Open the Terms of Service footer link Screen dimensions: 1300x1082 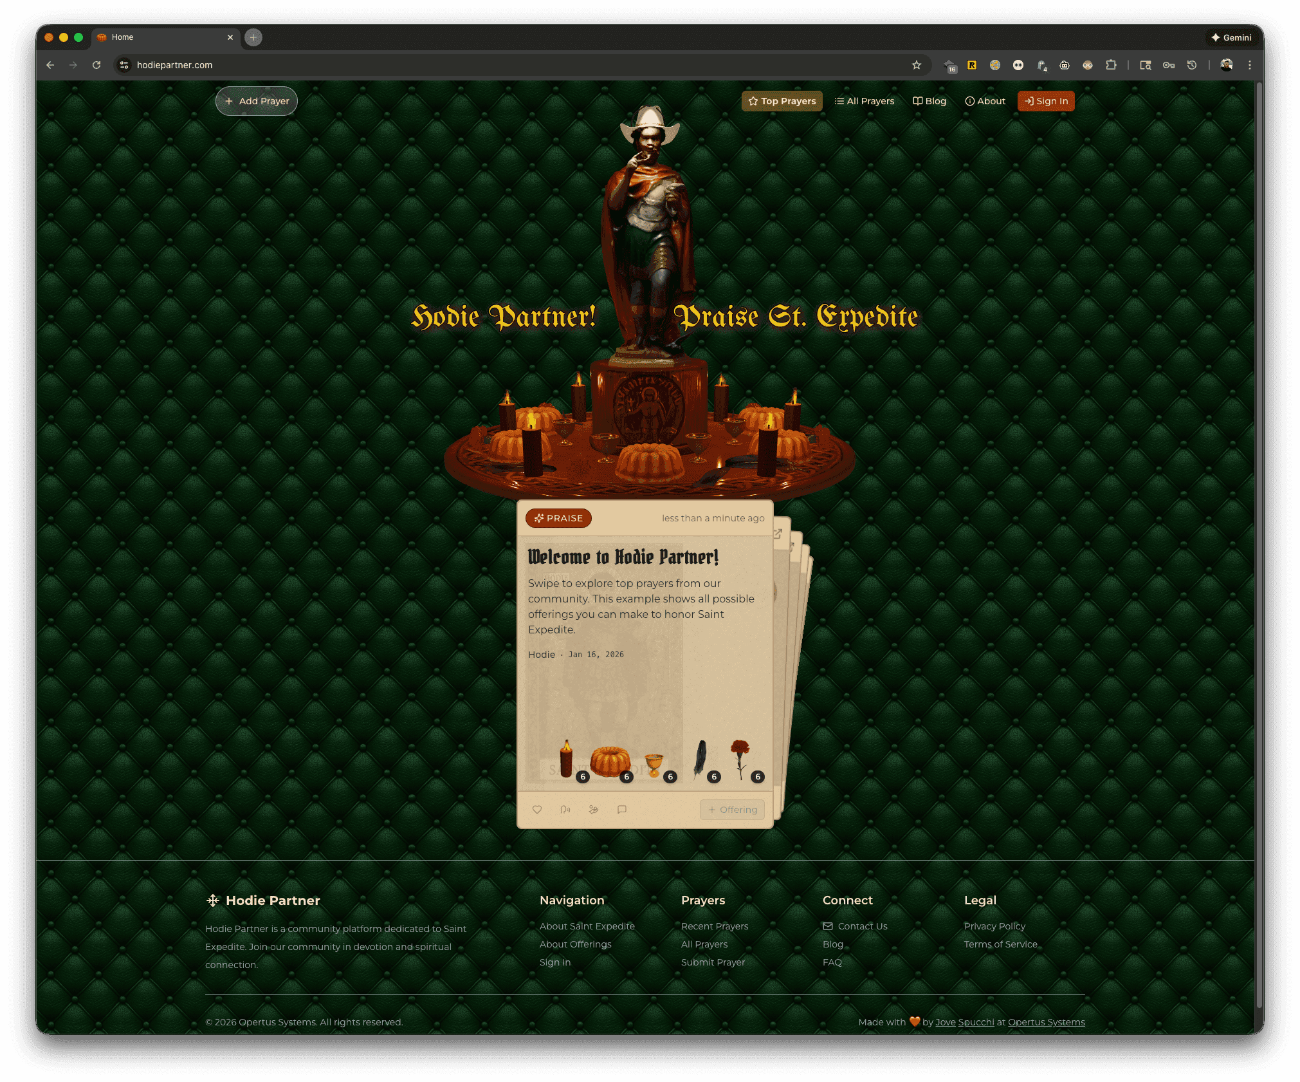coord(1001,944)
